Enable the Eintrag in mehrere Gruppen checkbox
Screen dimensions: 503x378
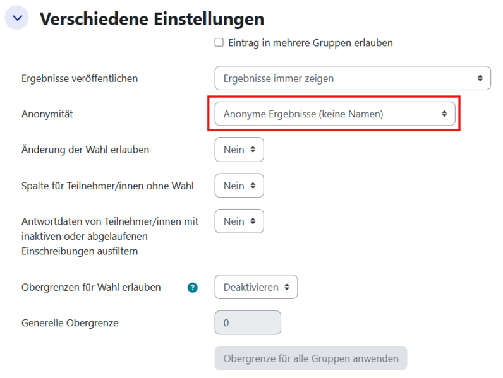(x=219, y=43)
